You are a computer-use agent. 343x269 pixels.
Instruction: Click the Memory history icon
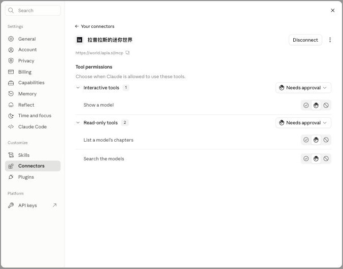coord(11,94)
